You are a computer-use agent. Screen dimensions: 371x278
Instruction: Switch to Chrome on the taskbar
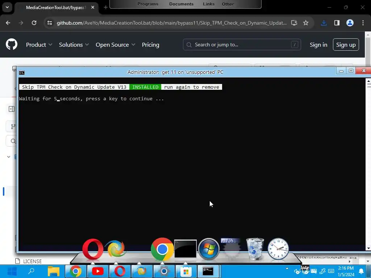pyautogui.click(x=75, y=271)
